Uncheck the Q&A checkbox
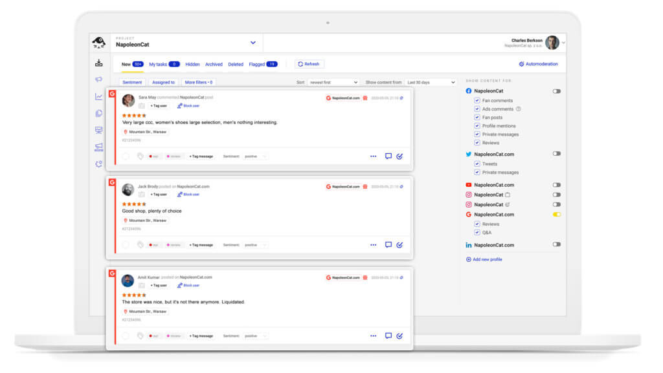The image size is (663, 373). [x=477, y=233]
